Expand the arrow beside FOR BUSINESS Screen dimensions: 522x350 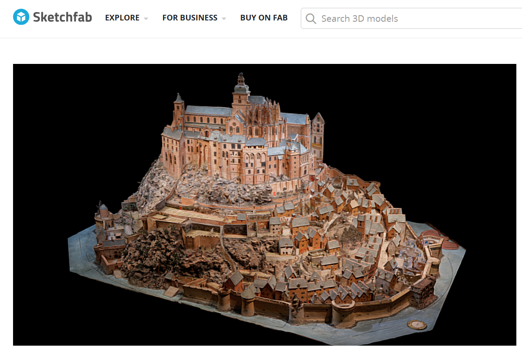pos(224,19)
